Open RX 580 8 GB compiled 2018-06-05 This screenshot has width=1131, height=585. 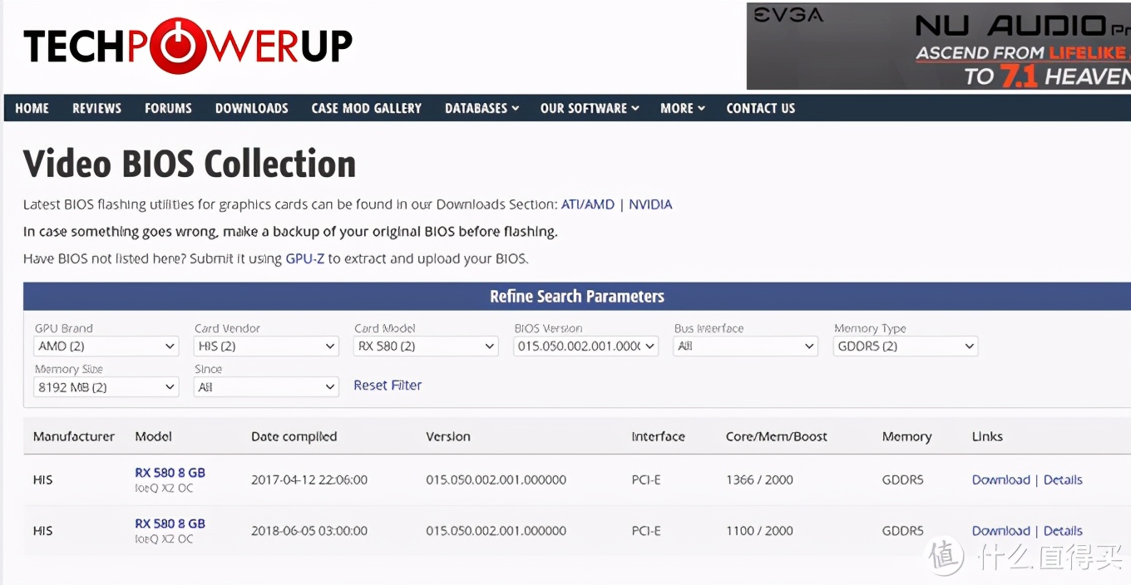tap(170, 524)
